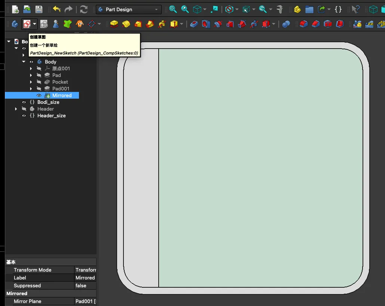Toggle visibility of Header_size
Screen dimensions: 385x306
pyautogui.click(x=24, y=116)
